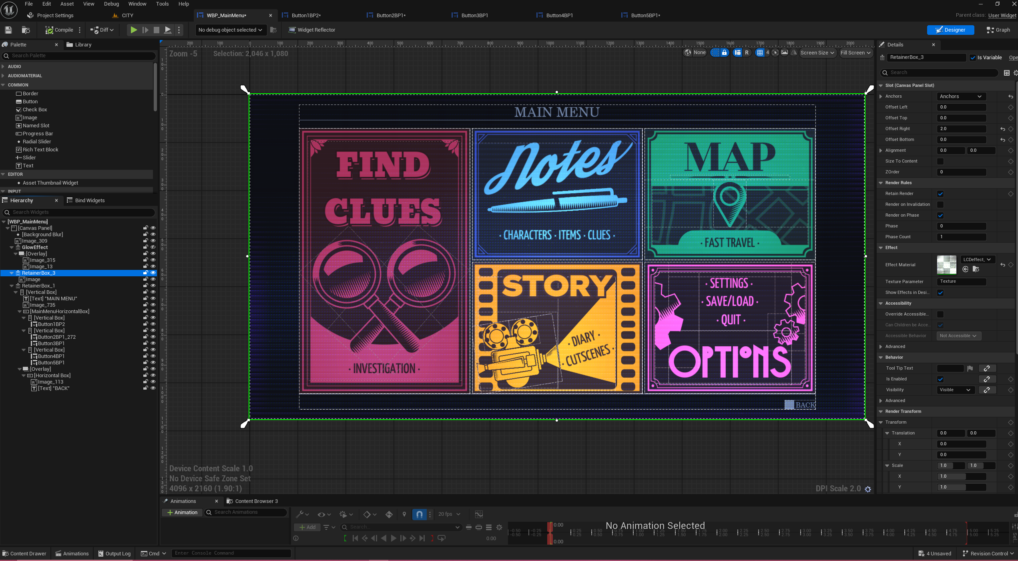
Task: Use selected asset arrow for Effect Material
Action: click(966, 269)
